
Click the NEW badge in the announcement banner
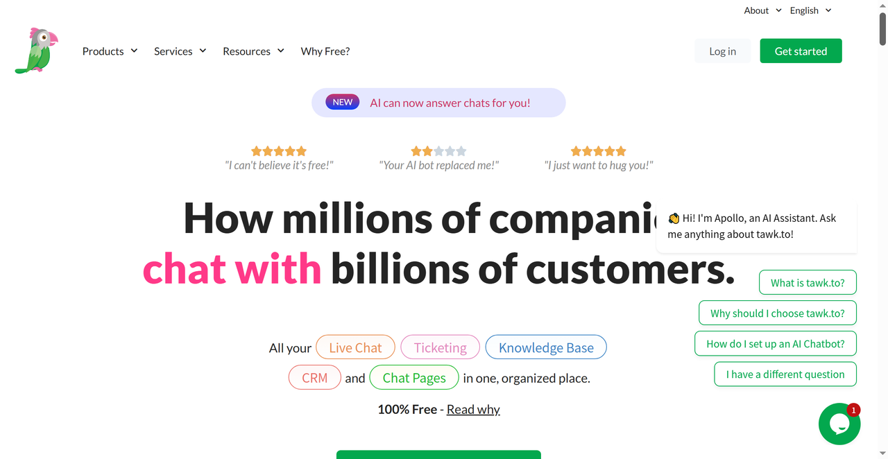(343, 103)
